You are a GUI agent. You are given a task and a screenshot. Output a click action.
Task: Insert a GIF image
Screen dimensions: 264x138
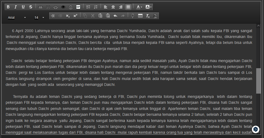coord(78,7)
